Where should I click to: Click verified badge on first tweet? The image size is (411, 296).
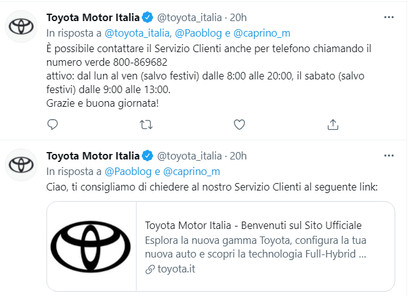click(x=147, y=17)
